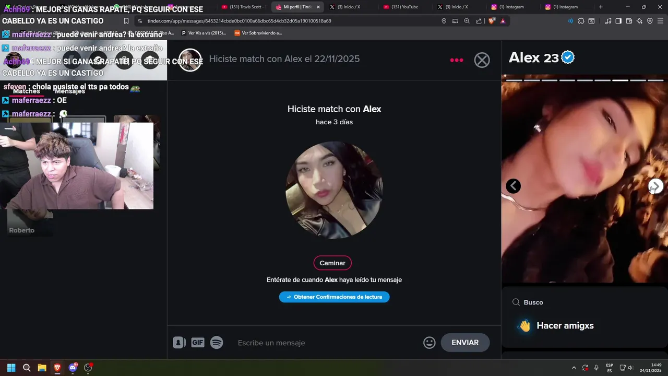
Task: Click the address bar with tinder.com URL
Action: click(287, 21)
